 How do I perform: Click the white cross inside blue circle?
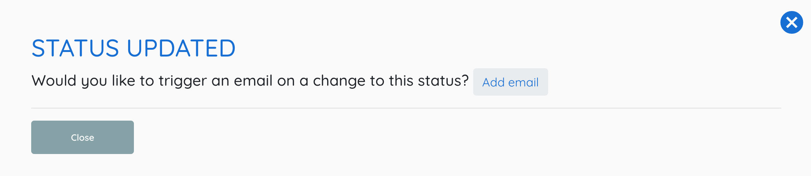pos(792,22)
